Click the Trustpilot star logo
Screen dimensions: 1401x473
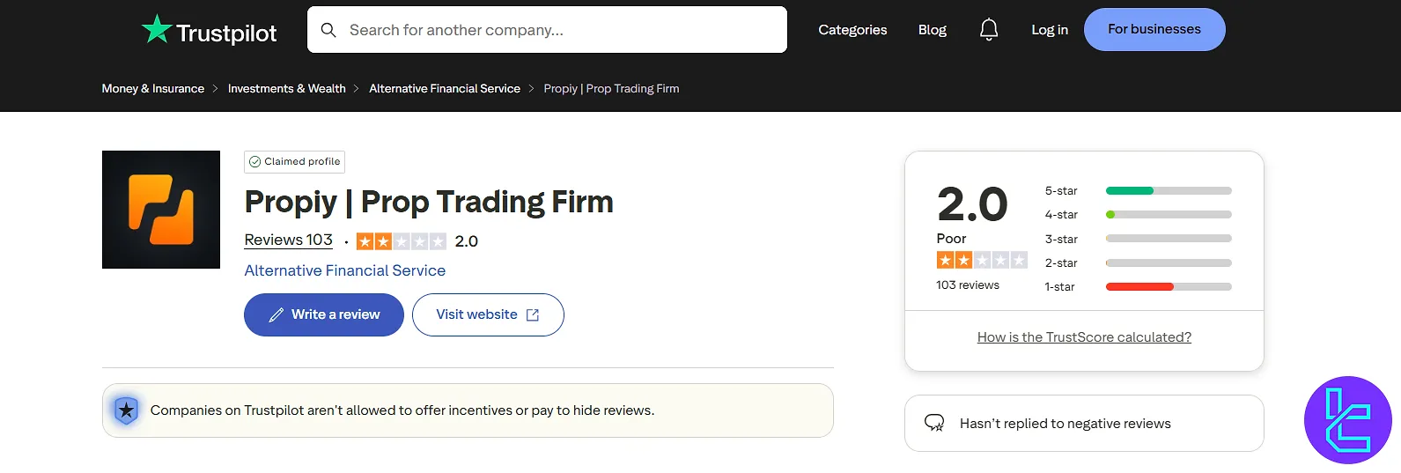pos(157,29)
